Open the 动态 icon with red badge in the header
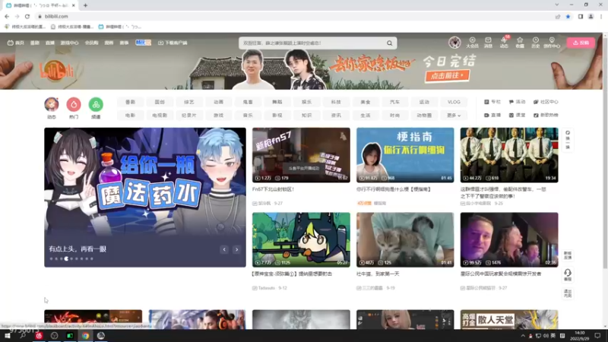This screenshot has height=342, width=608. point(504,43)
